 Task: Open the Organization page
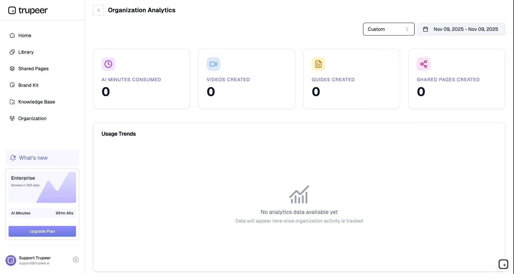(32, 118)
